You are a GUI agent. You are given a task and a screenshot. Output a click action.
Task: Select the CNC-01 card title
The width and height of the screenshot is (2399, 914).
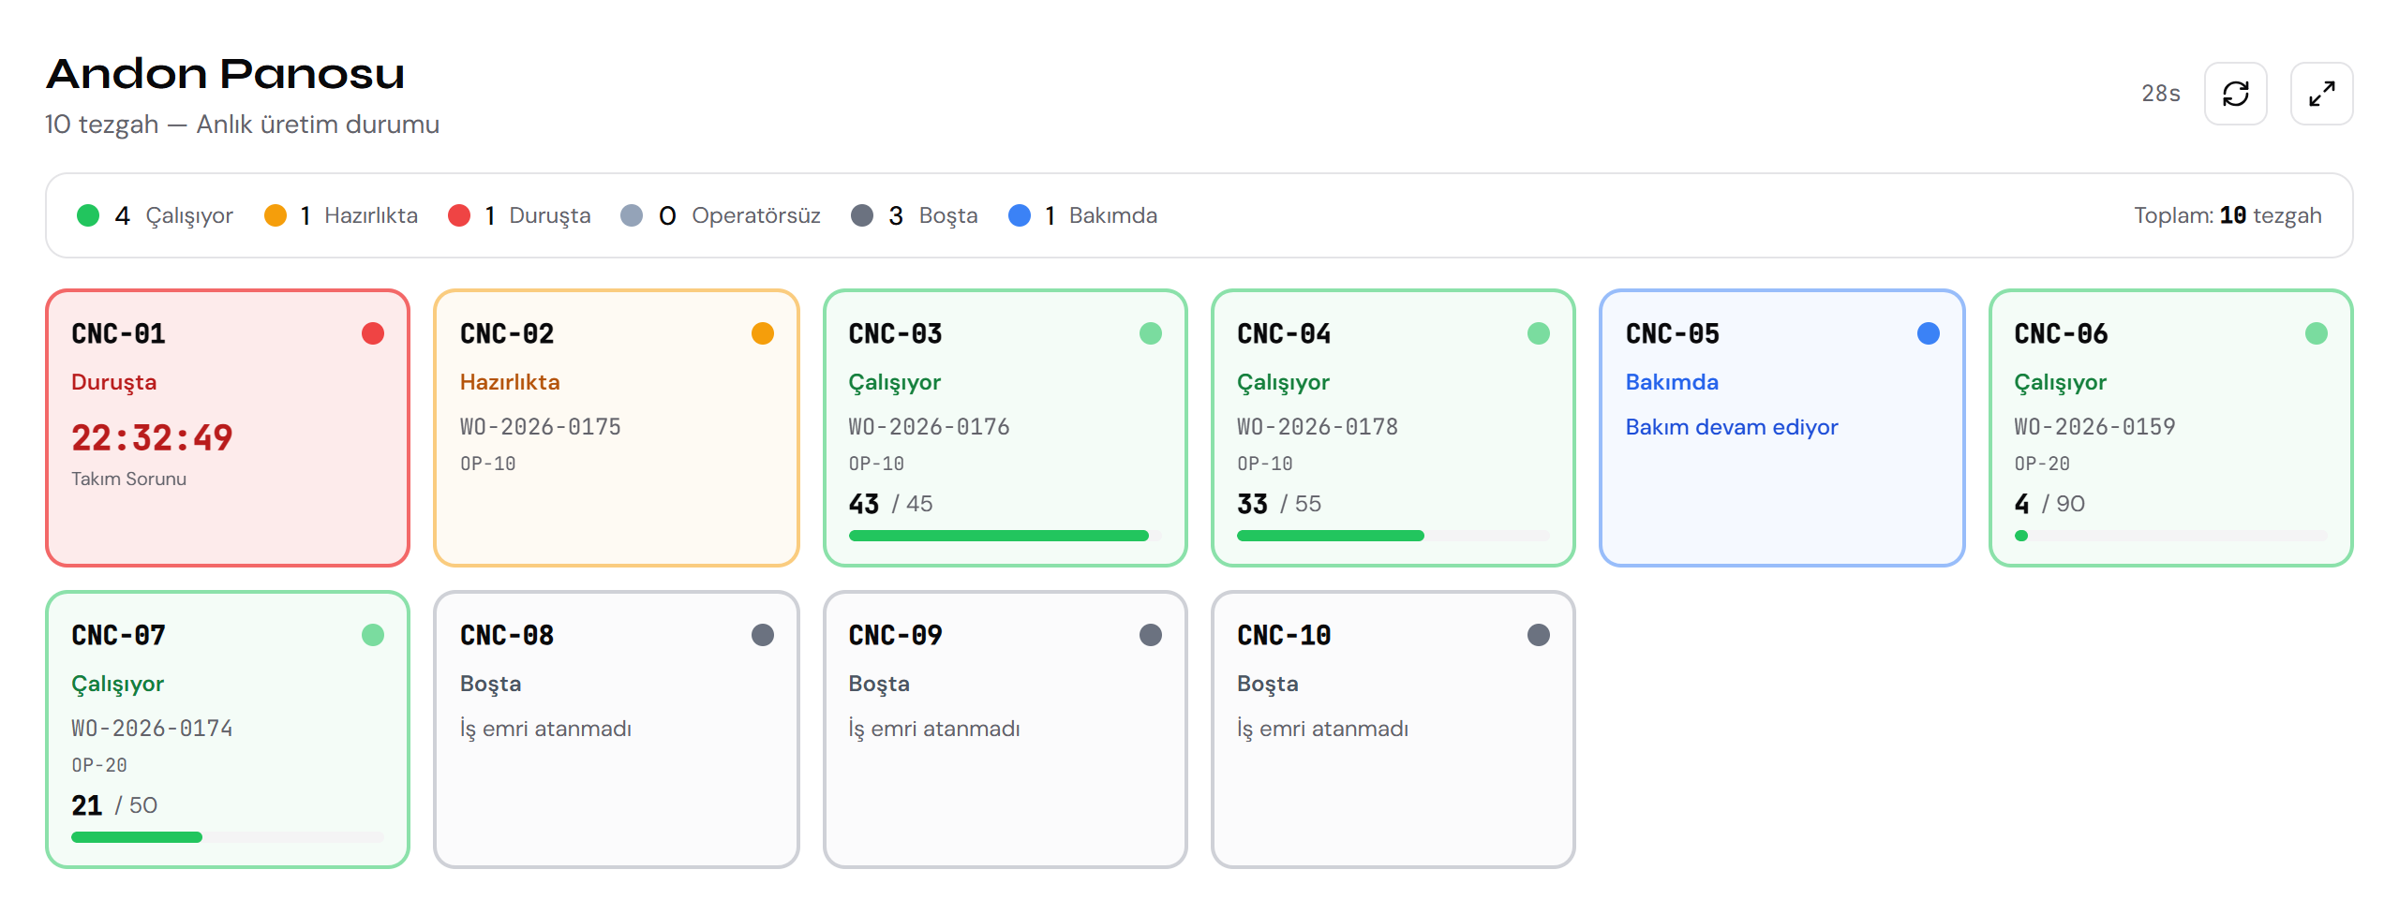[119, 333]
